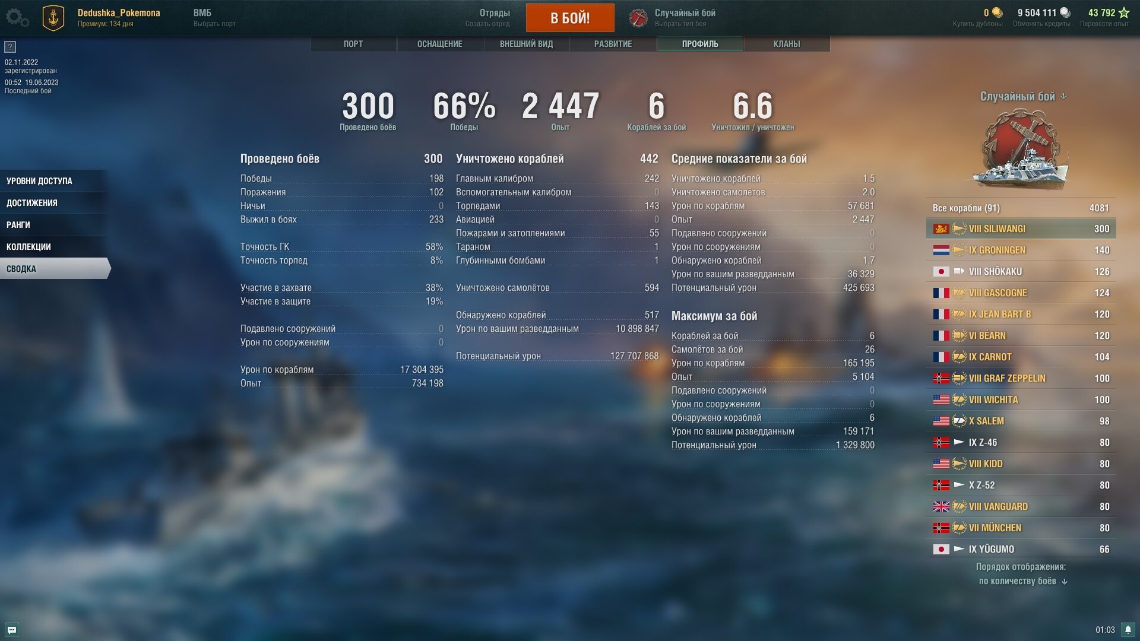Click the destroyer ship emblem image
The width and height of the screenshot is (1140, 641).
[1021, 150]
